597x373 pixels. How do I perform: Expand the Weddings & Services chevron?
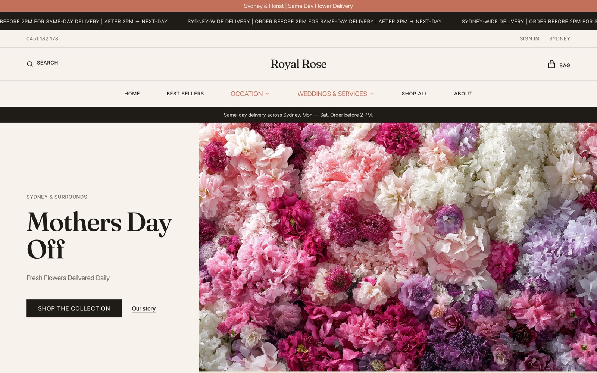[372, 94]
